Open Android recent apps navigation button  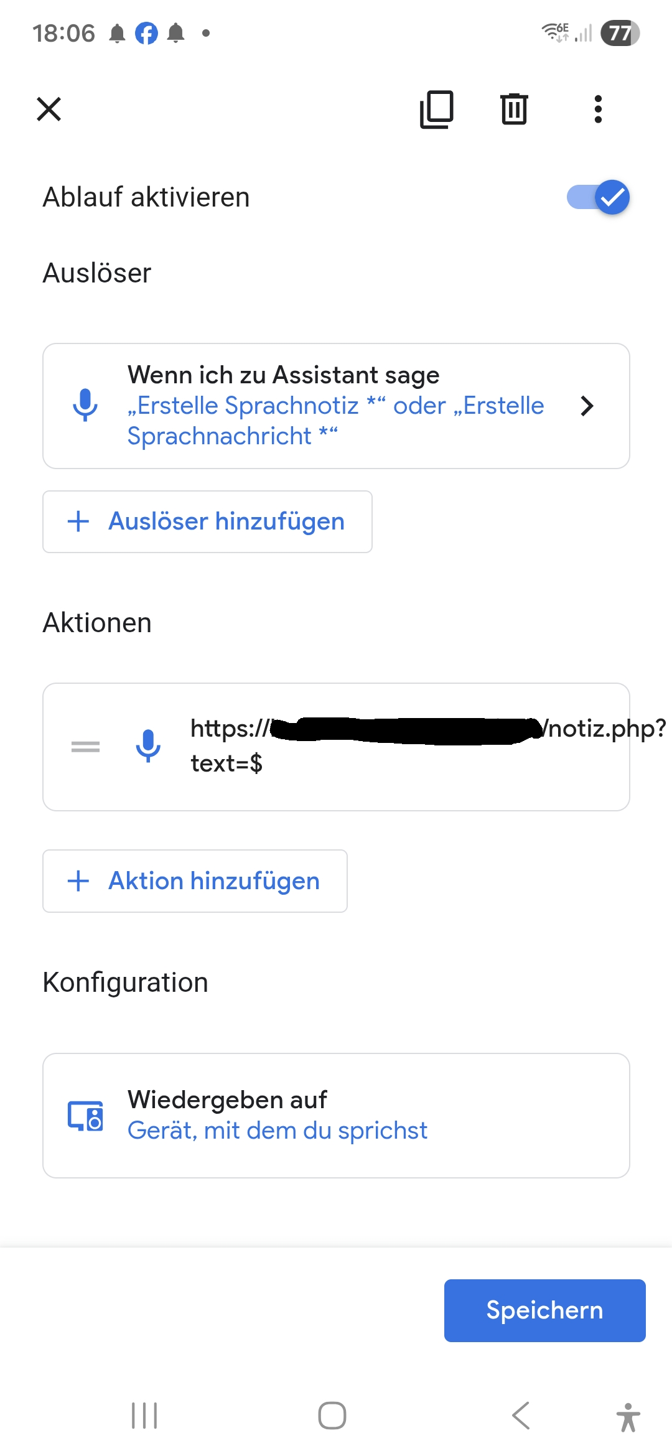144,1416
